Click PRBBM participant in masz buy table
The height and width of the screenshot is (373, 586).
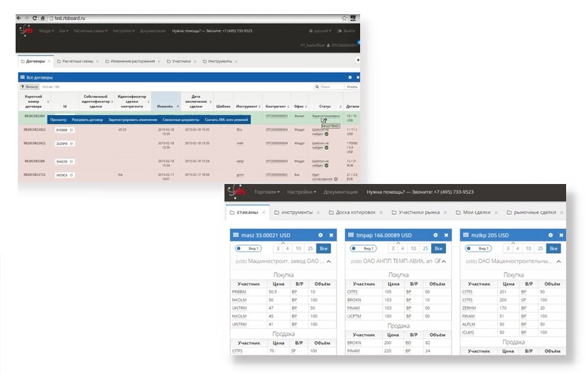tap(239, 292)
